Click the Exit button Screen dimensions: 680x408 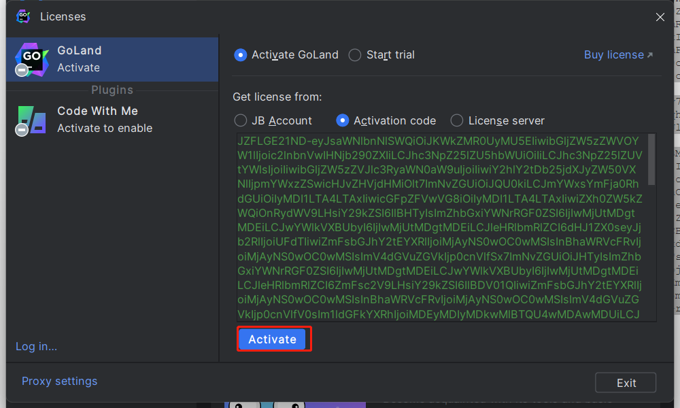tap(626, 383)
